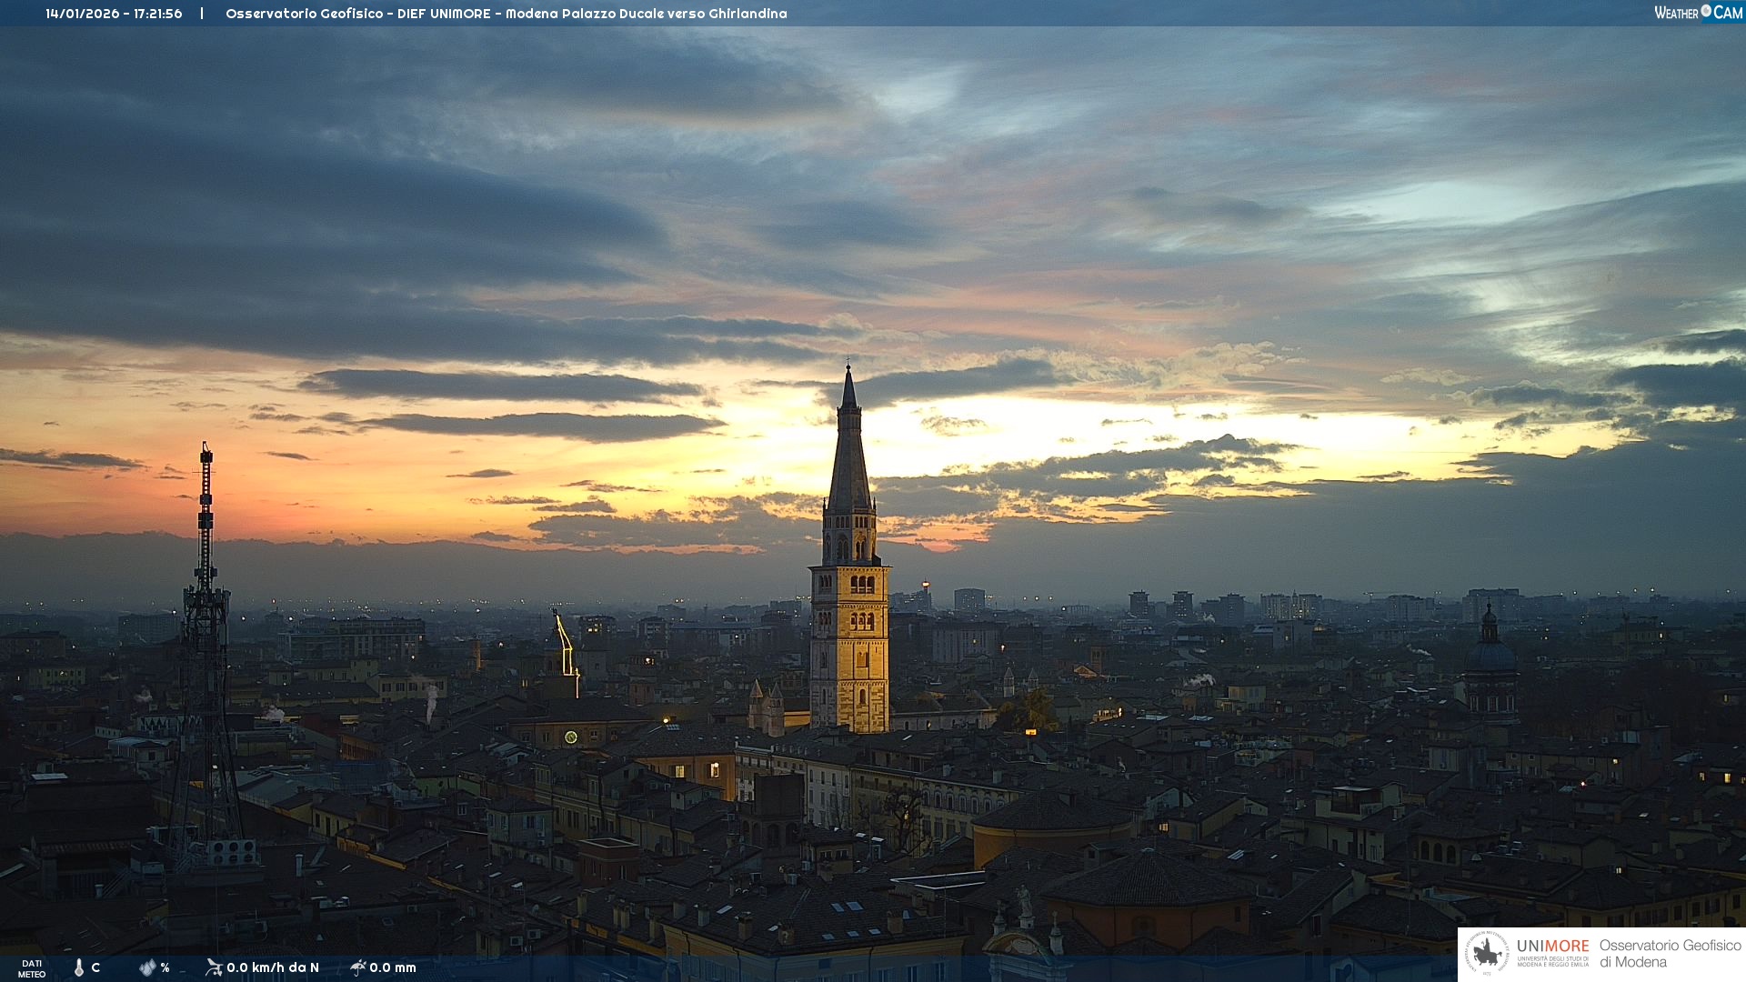This screenshot has height=982, width=1746.
Task: Click the Osservatorio Geofisico DIEF UNIMORE title text
Action: pyautogui.click(x=506, y=14)
